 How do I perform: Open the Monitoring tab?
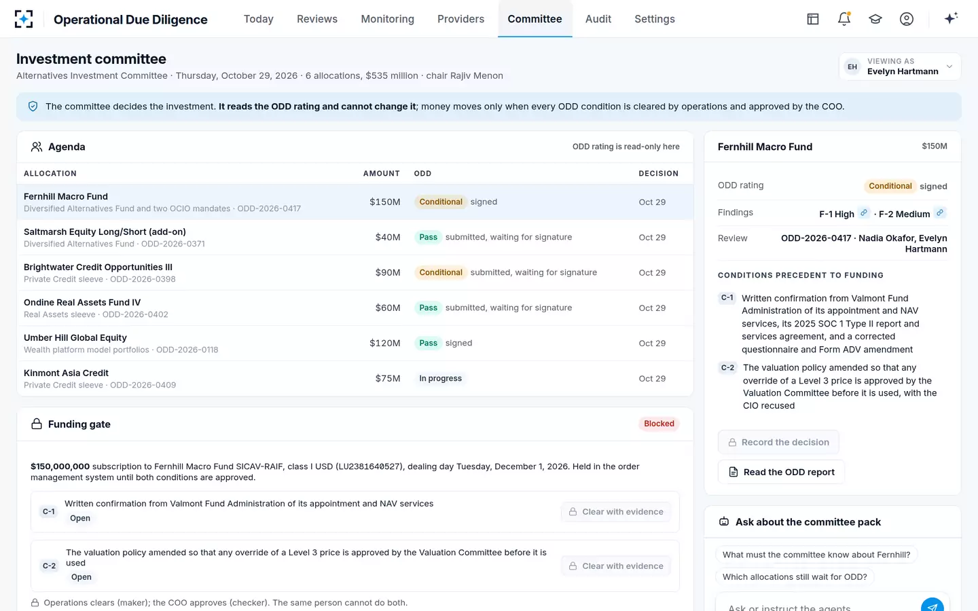point(388,19)
